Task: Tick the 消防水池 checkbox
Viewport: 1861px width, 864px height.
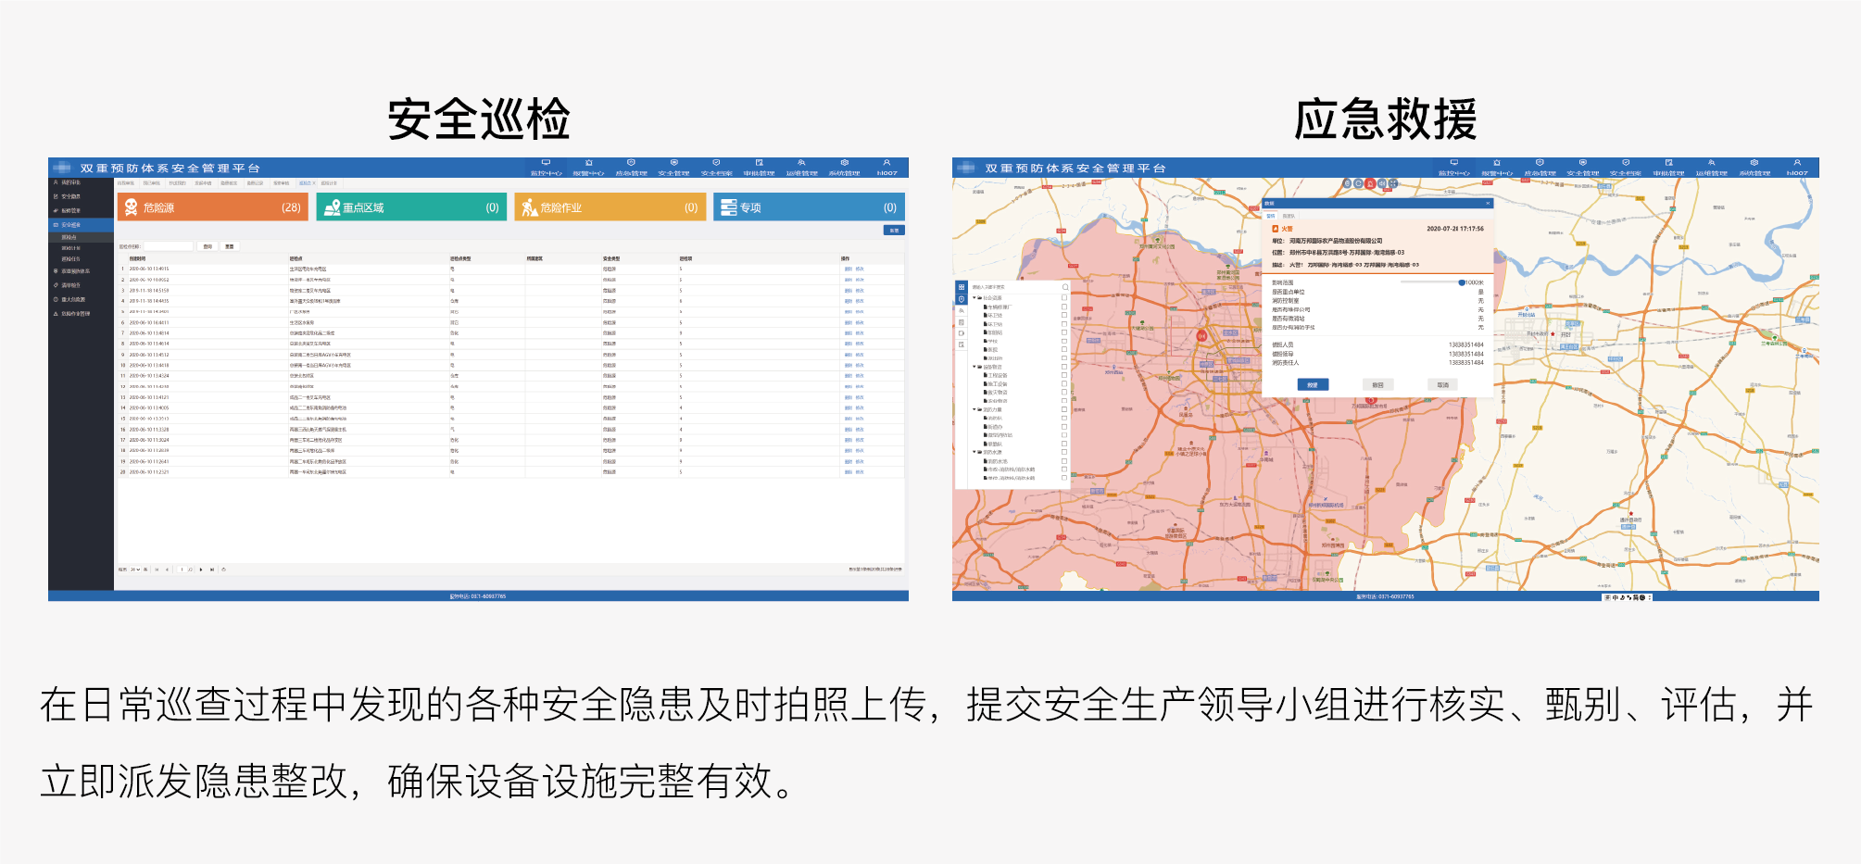Action: (x=1064, y=461)
